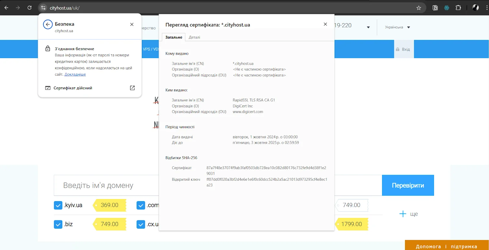Click the lock icon next to З'єднання безпечне
The height and width of the screenshot is (250, 489).
click(48, 49)
